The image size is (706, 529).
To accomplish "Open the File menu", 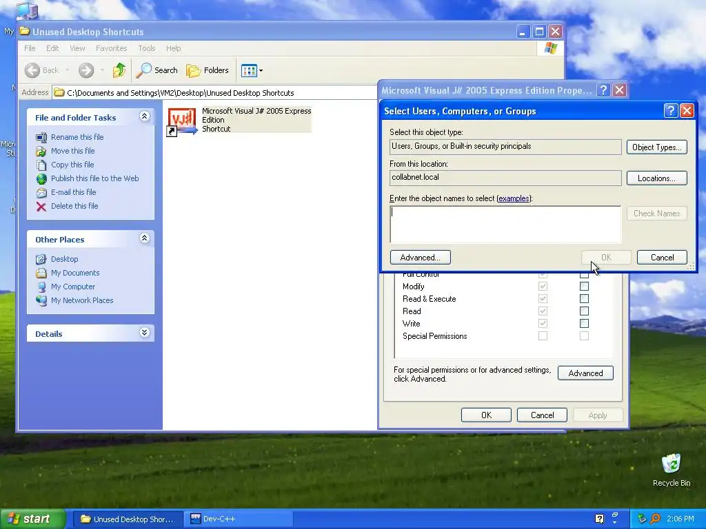I will pos(30,48).
